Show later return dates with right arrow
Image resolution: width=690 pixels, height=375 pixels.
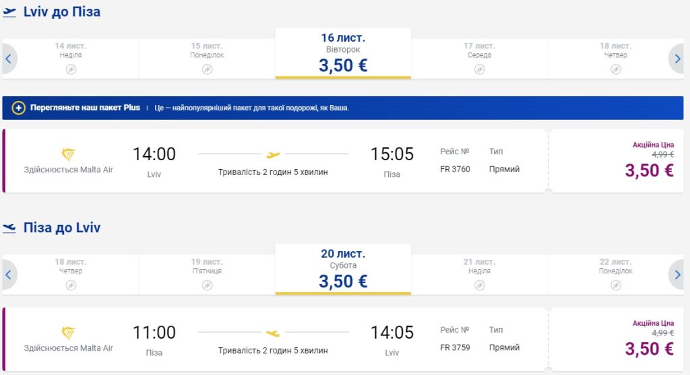pos(678,274)
